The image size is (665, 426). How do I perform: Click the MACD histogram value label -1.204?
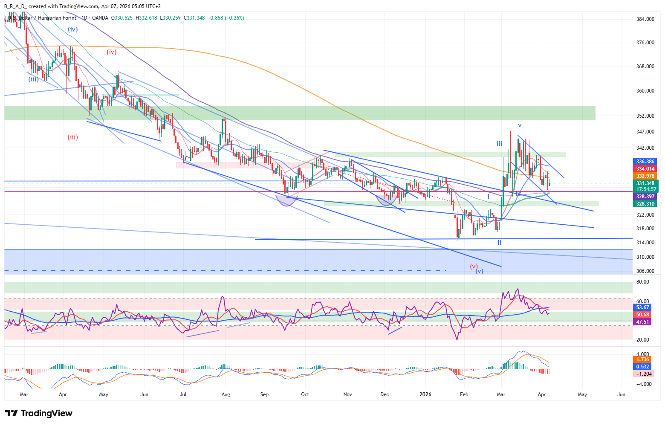point(644,374)
